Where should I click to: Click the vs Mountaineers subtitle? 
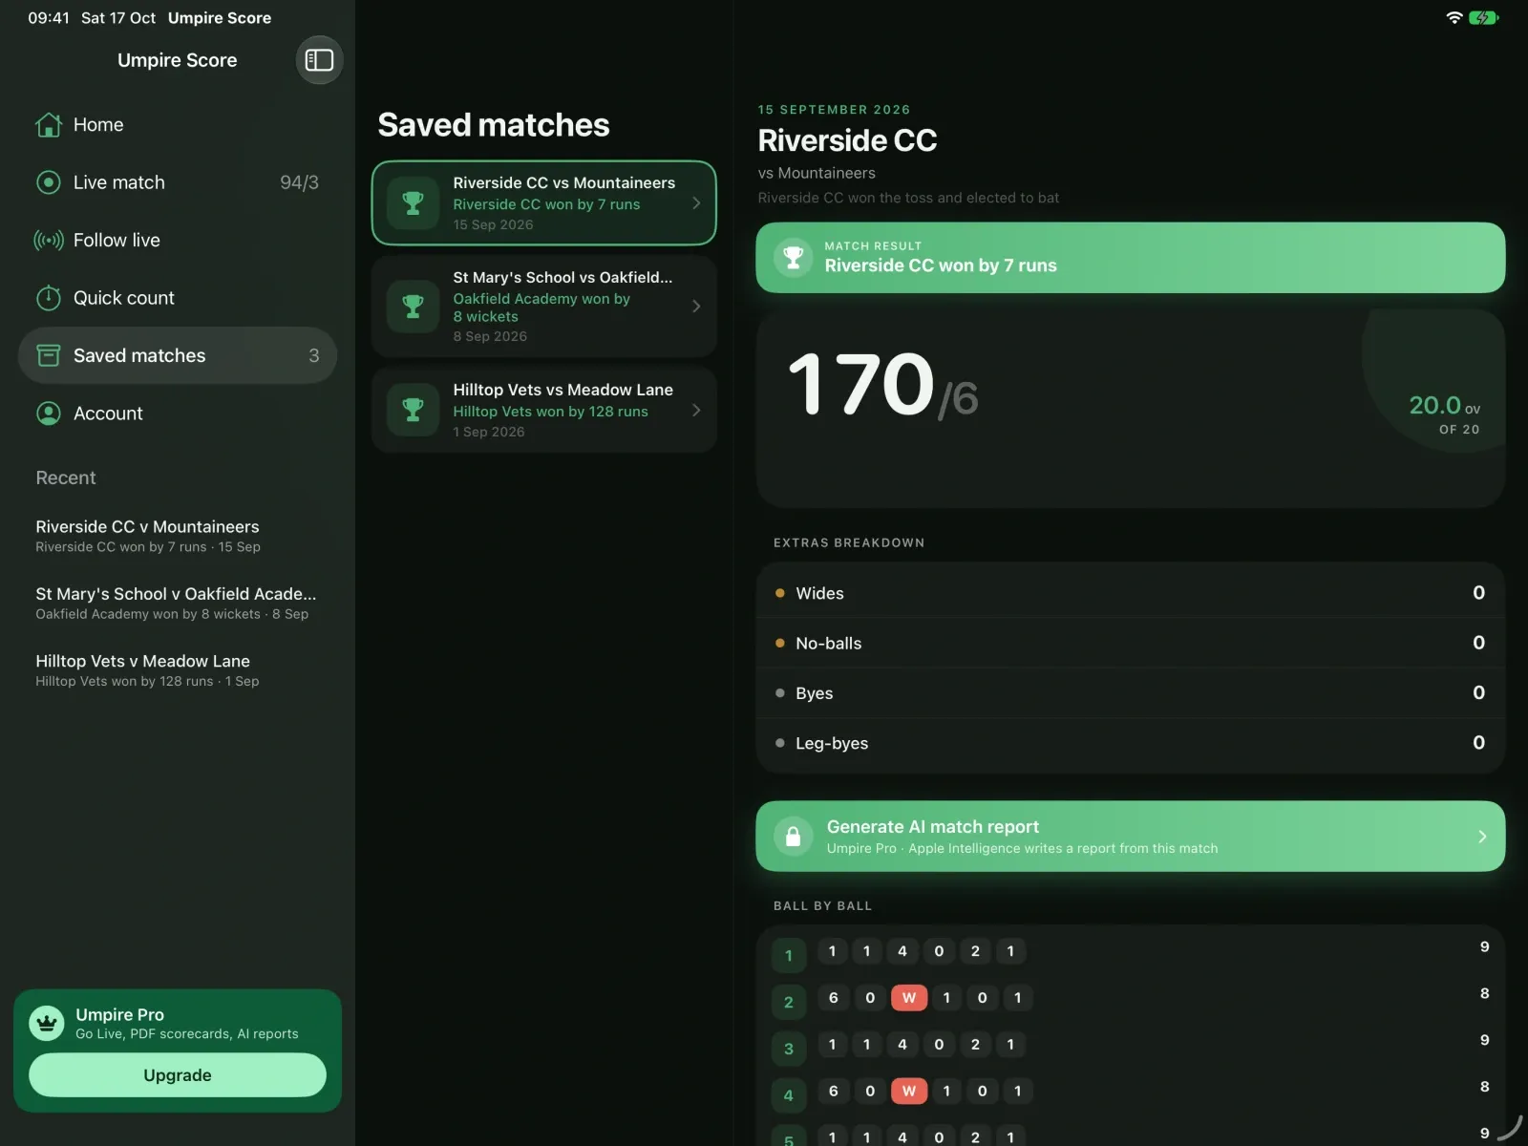tap(817, 173)
